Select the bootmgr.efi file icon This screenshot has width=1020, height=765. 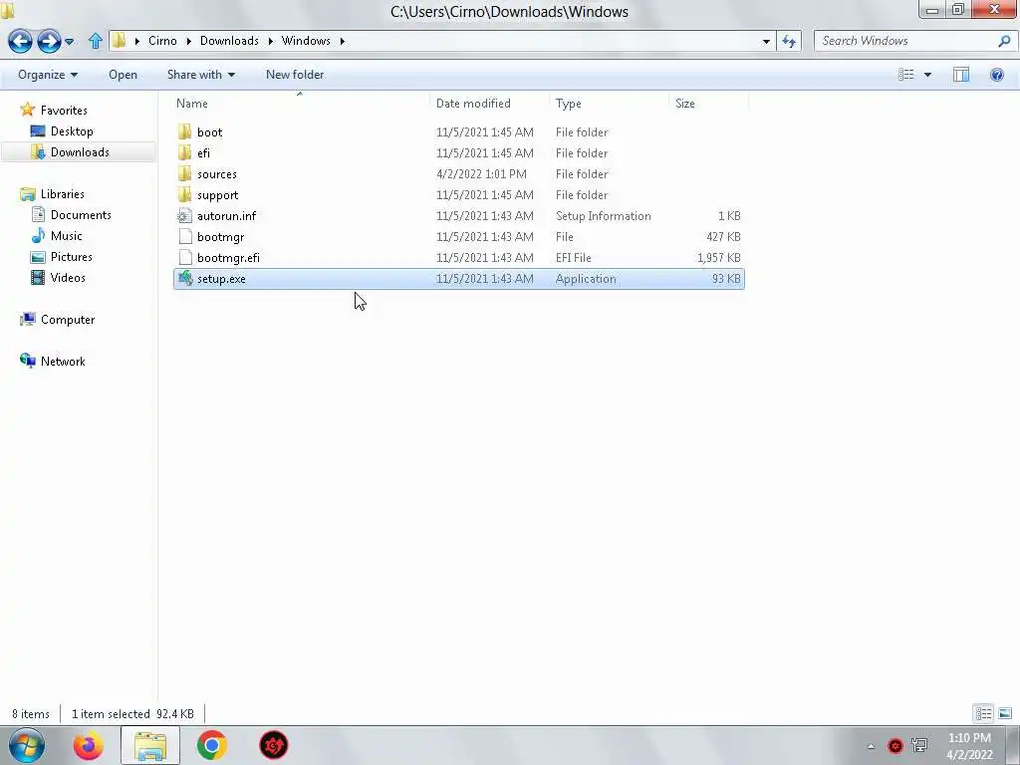pos(184,258)
